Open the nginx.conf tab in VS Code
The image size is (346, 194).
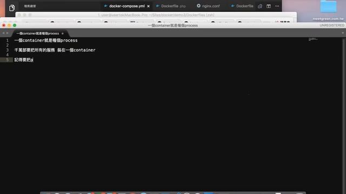pyautogui.click(x=208, y=6)
